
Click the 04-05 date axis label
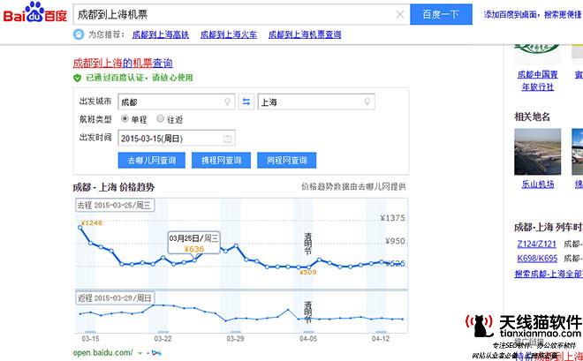point(308,339)
